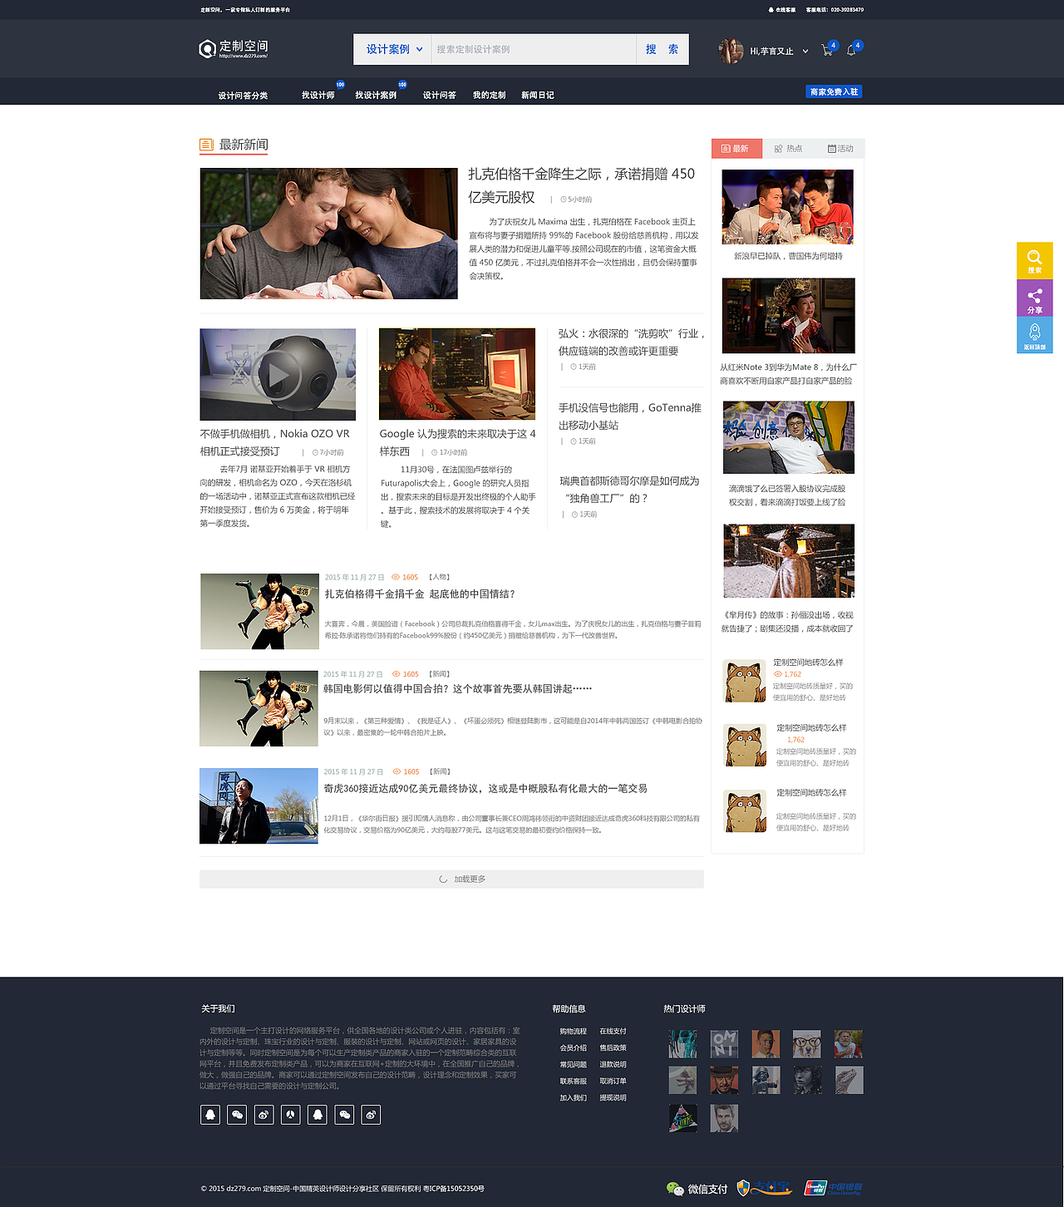This screenshot has width=1064, height=1207.
Task: Open the dog-with-glasses designer avatar
Action: pyautogui.click(x=807, y=1044)
